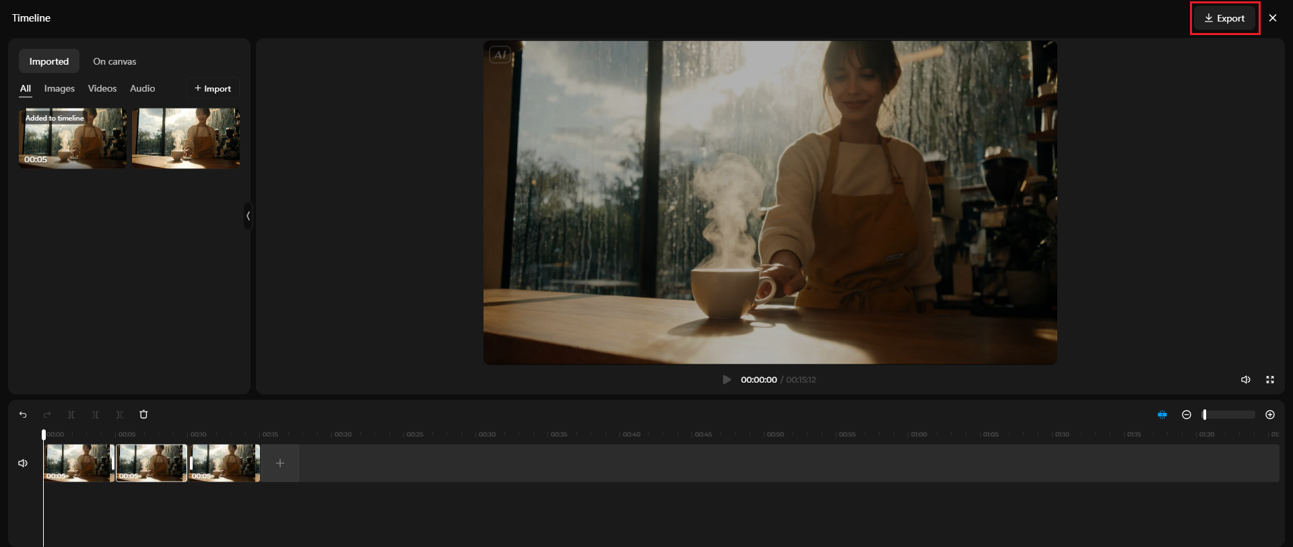Click the timeline zoom slider
1293x547 pixels.
pyautogui.click(x=1229, y=415)
